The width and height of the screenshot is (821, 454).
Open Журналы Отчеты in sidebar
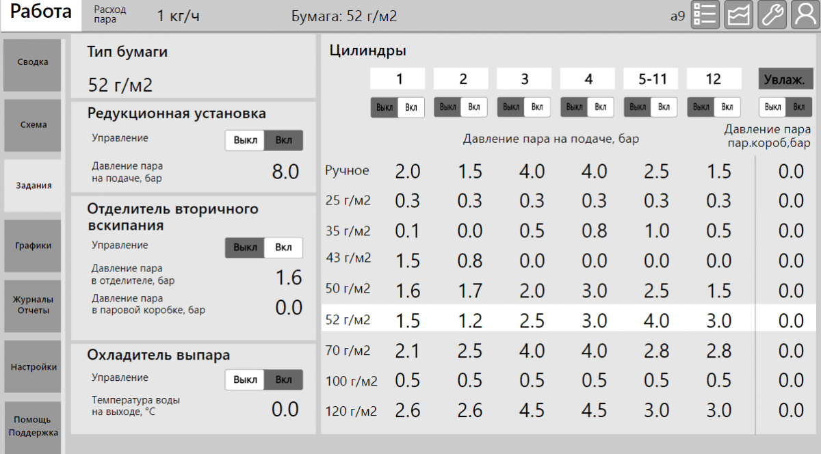32,305
